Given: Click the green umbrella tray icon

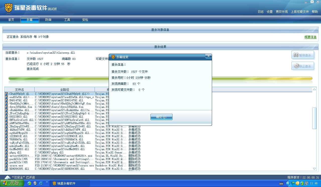Looking at the screenshot, I should [293, 183].
